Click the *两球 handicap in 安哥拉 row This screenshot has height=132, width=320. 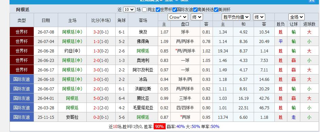[x=185, y=117]
